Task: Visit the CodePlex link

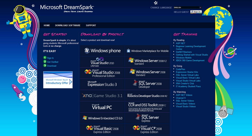Action: coord(181,69)
